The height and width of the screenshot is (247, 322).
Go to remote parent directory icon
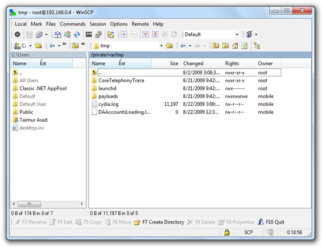click(215, 45)
